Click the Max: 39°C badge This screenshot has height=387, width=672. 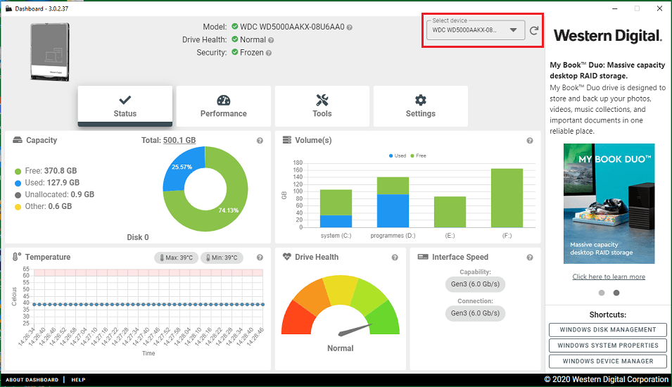pyautogui.click(x=176, y=258)
